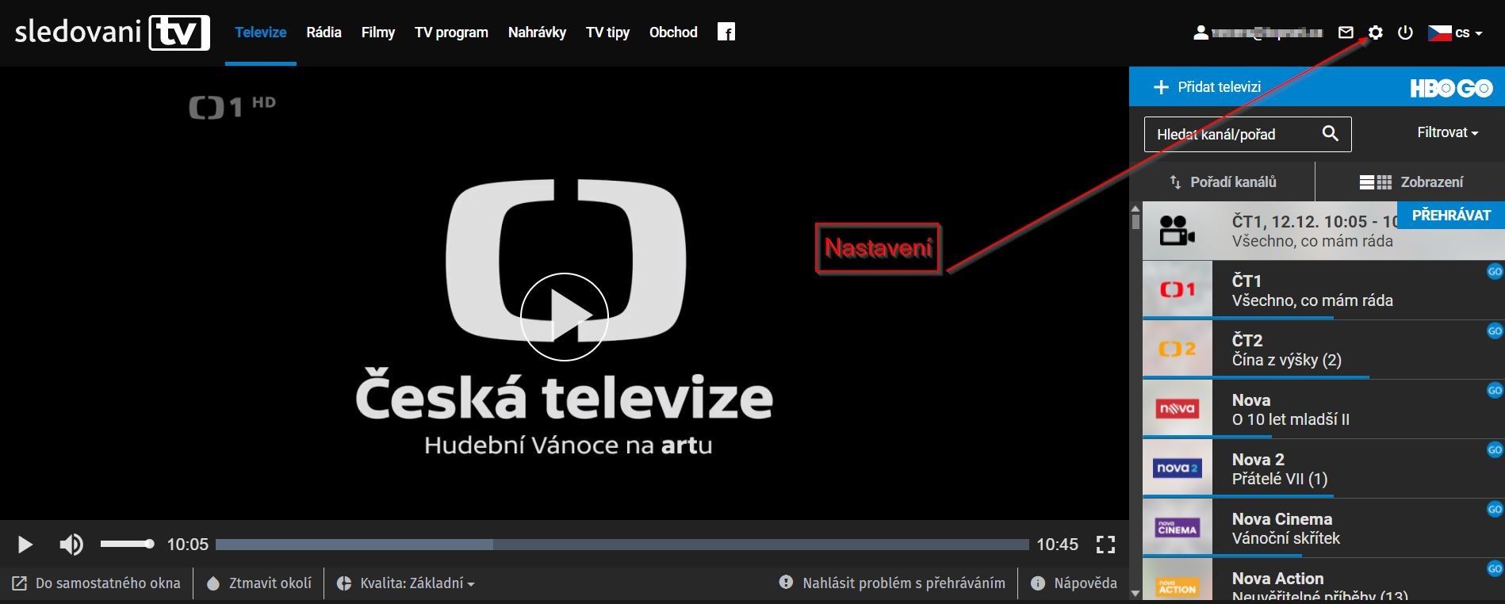Viewport: 1505px width, 604px height.
Task: Open program 'O 10 let mladší II'
Action: (x=1290, y=419)
